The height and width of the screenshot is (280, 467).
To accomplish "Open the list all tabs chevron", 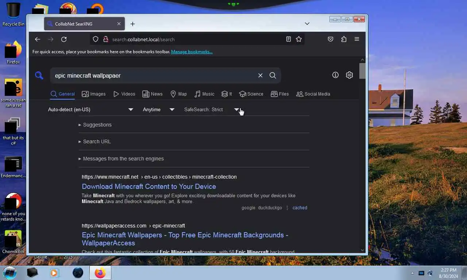I will pos(307,24).
